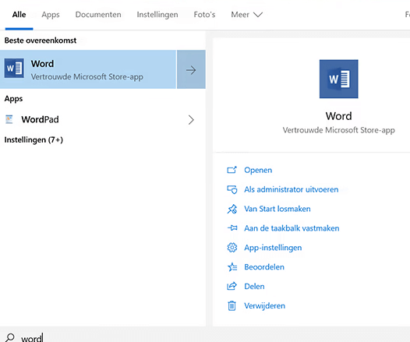The image size is (410, 342).
Task: Click the Openen window icon
Action: click(232, 170)
